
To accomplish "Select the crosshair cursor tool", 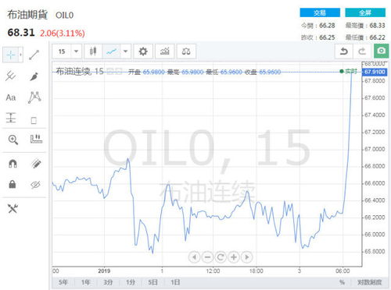I will pyautogui.click(x=11, y=55).
